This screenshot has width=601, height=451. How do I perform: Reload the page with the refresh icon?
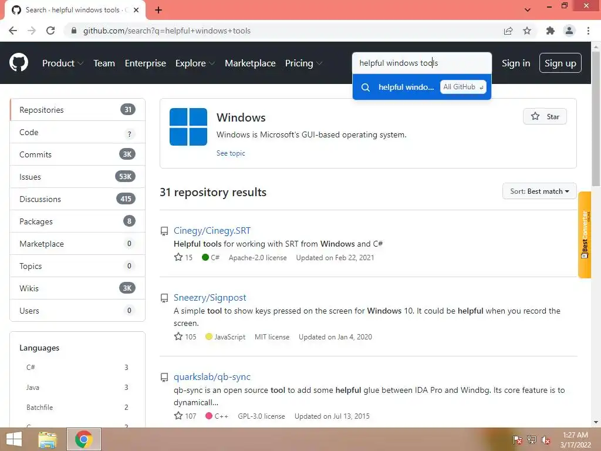[50, 31]
